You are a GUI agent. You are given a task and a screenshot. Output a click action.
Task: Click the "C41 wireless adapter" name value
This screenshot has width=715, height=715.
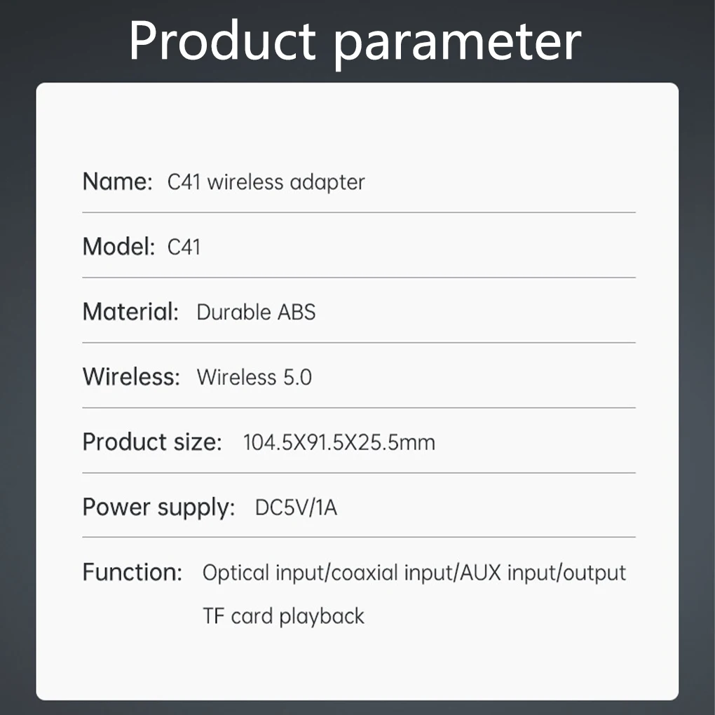pos(266,182)
